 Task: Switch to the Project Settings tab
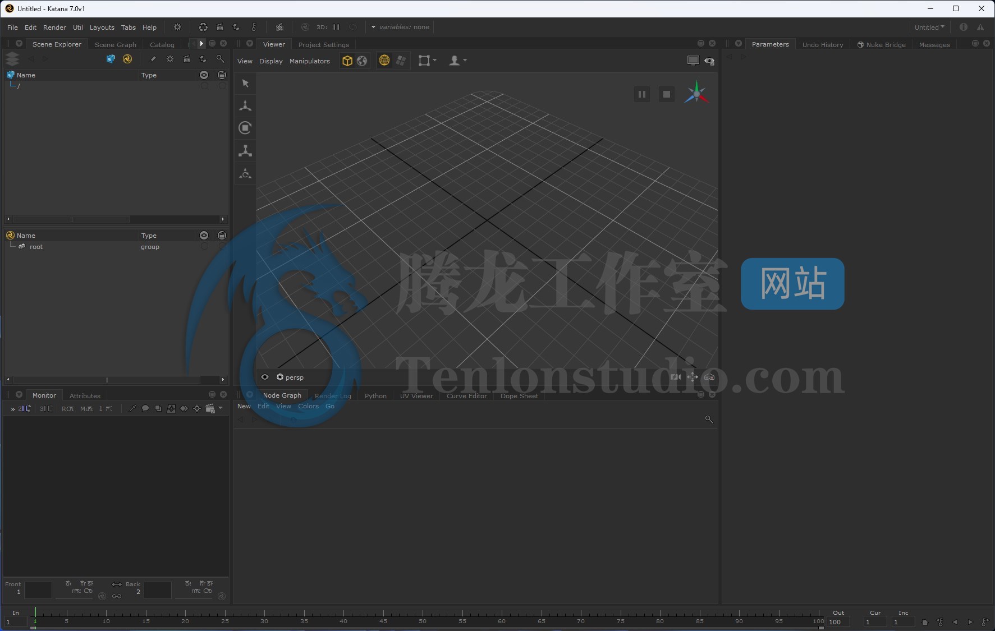tap(324, 44)
